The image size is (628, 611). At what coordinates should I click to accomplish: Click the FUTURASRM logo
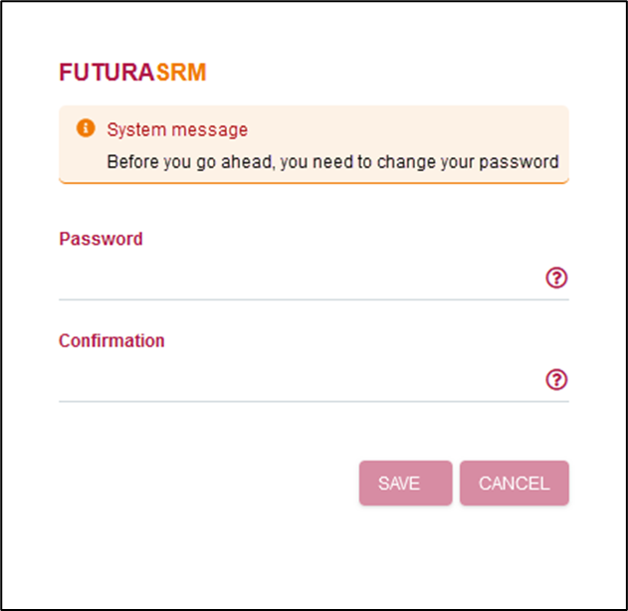[x=132, y=73]
